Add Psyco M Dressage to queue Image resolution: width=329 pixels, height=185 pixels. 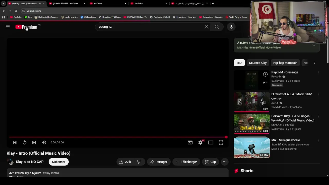click(x=265, y=82)
